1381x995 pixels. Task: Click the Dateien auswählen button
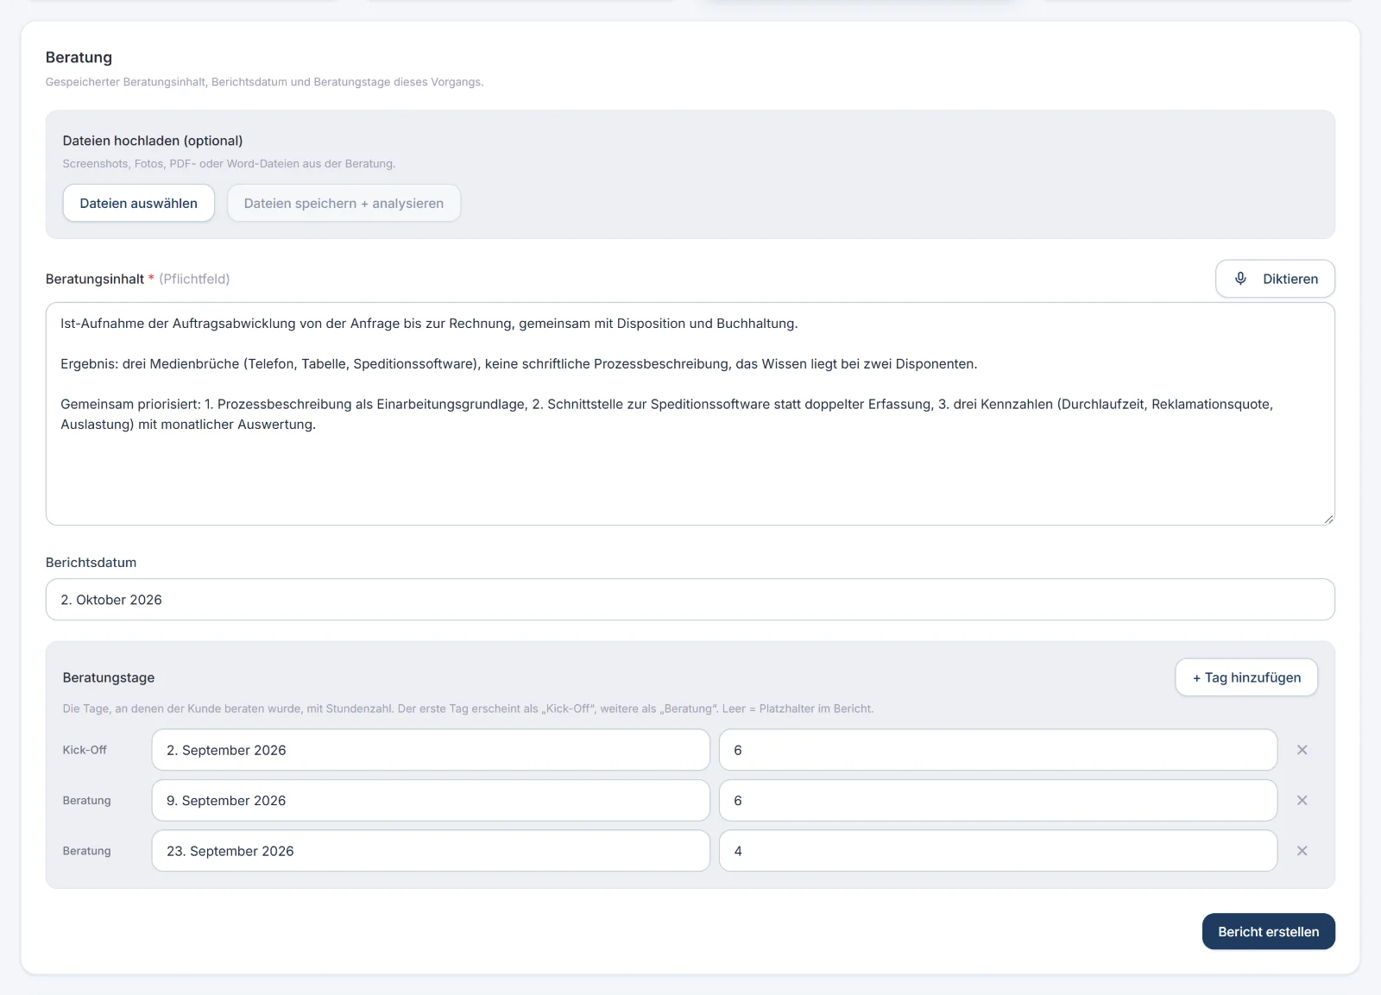[x=139, y=203]
